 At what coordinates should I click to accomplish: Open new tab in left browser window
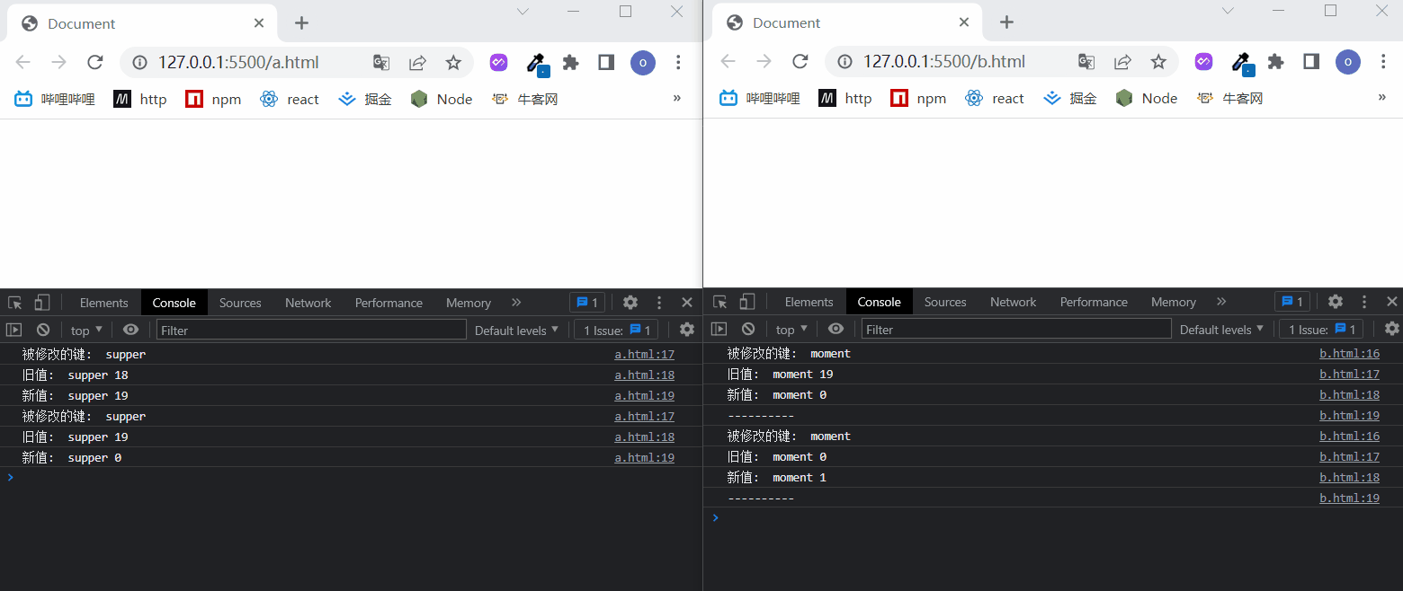coord(301,23)
